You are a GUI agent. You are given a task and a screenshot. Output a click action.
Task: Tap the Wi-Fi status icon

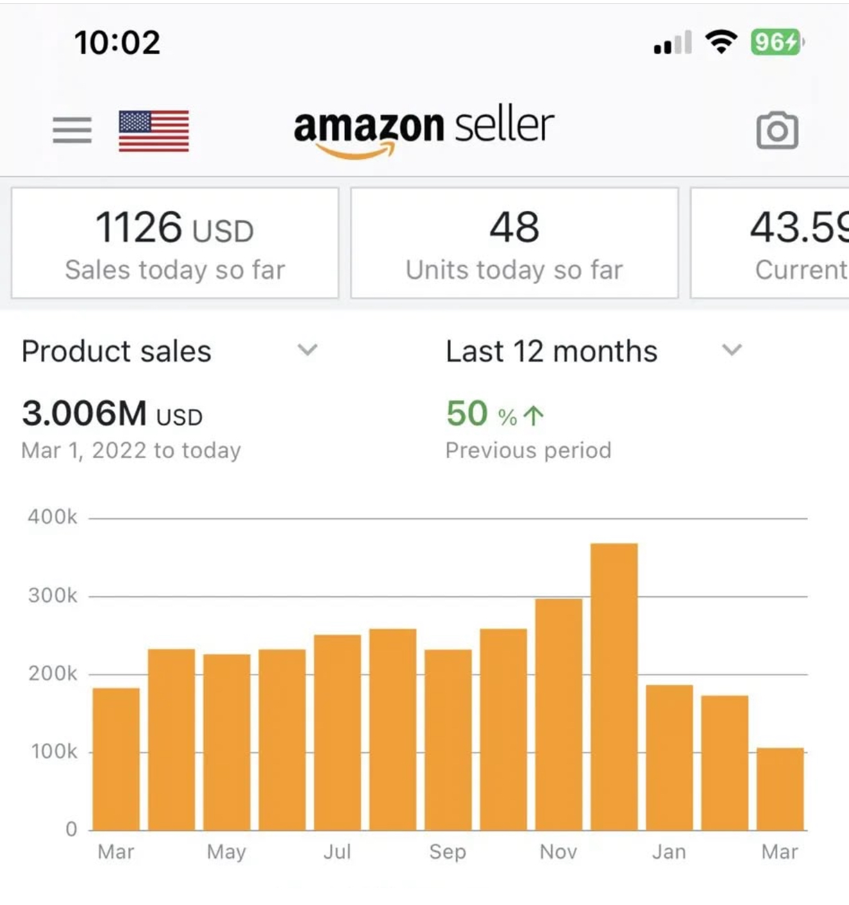(721, 42)
